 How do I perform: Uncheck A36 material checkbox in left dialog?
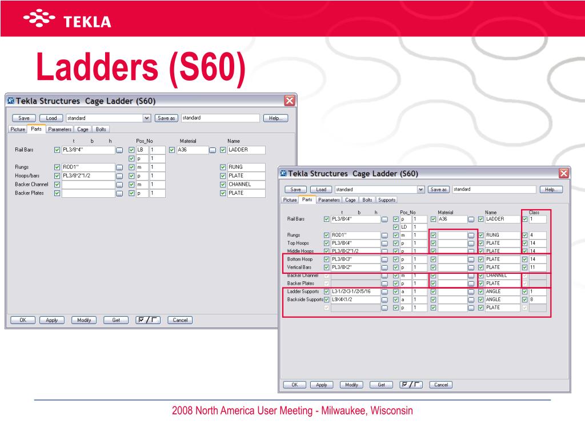click(x=171, y=150)
